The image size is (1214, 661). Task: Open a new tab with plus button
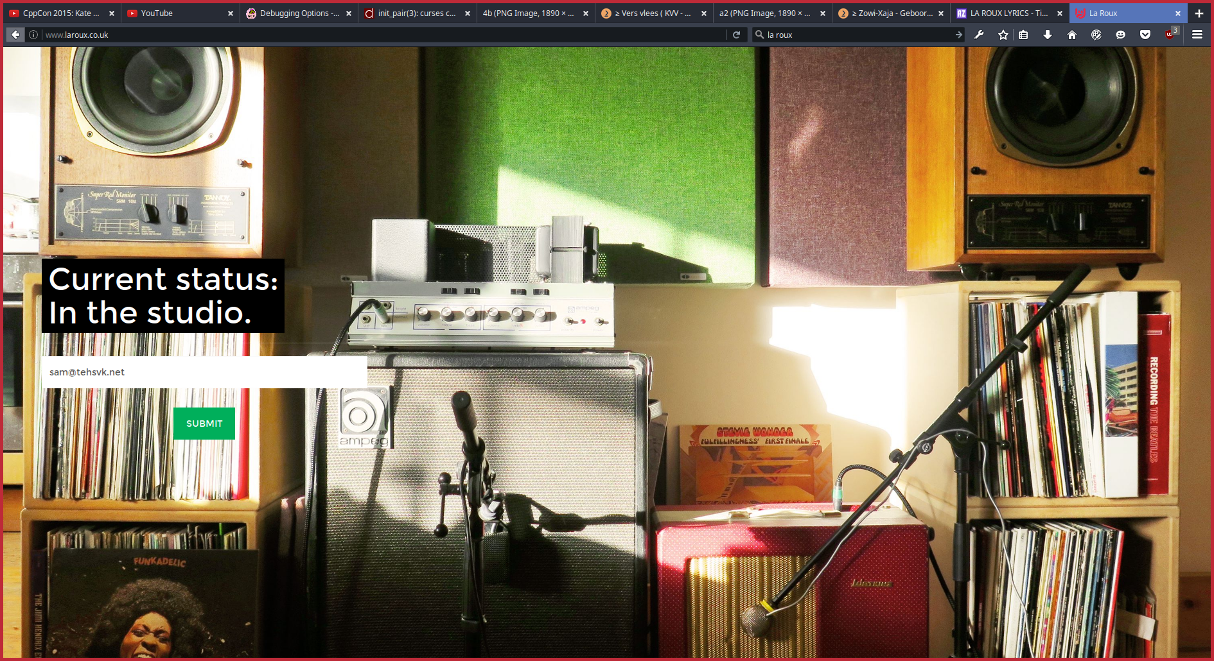pos(1199,13)
